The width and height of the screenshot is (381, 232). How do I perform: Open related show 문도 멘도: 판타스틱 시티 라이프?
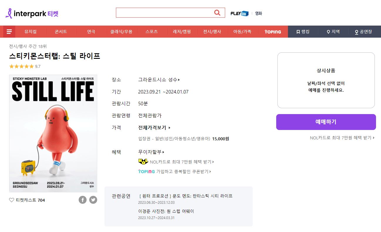186,196
